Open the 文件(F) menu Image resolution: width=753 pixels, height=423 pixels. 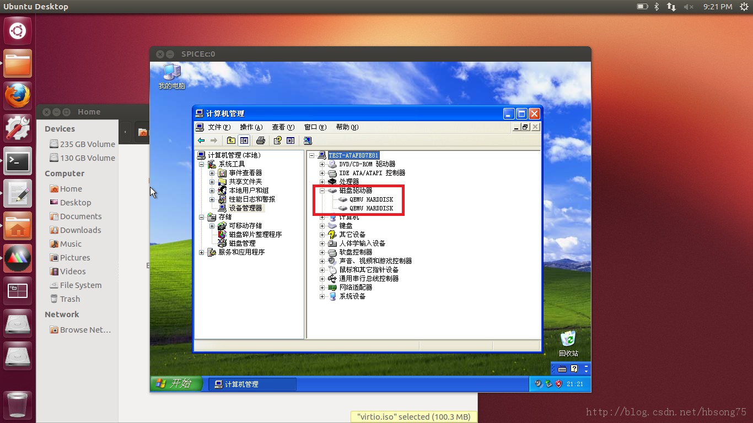tap(219, 127)
